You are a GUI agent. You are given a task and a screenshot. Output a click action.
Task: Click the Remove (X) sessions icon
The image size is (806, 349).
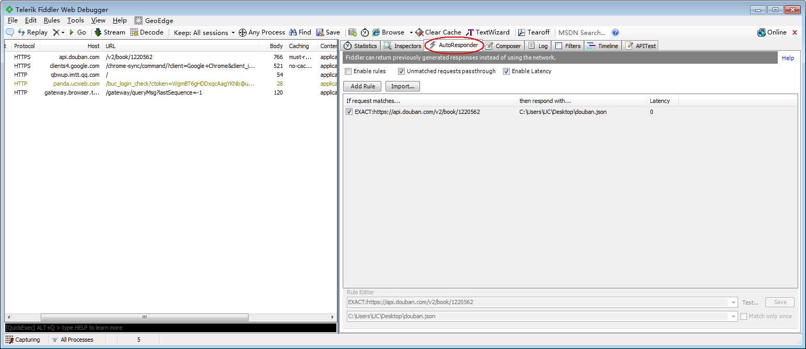[x=56, y=32]
